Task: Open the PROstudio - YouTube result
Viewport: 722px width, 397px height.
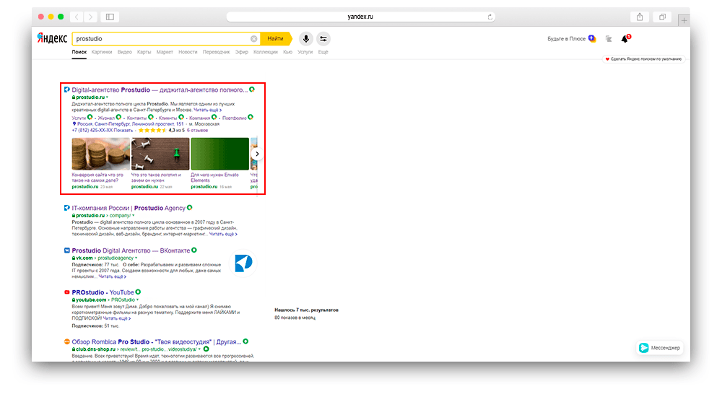Action: point(103,292)
